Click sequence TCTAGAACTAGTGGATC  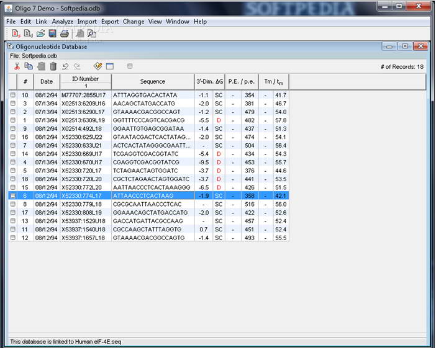145,171
